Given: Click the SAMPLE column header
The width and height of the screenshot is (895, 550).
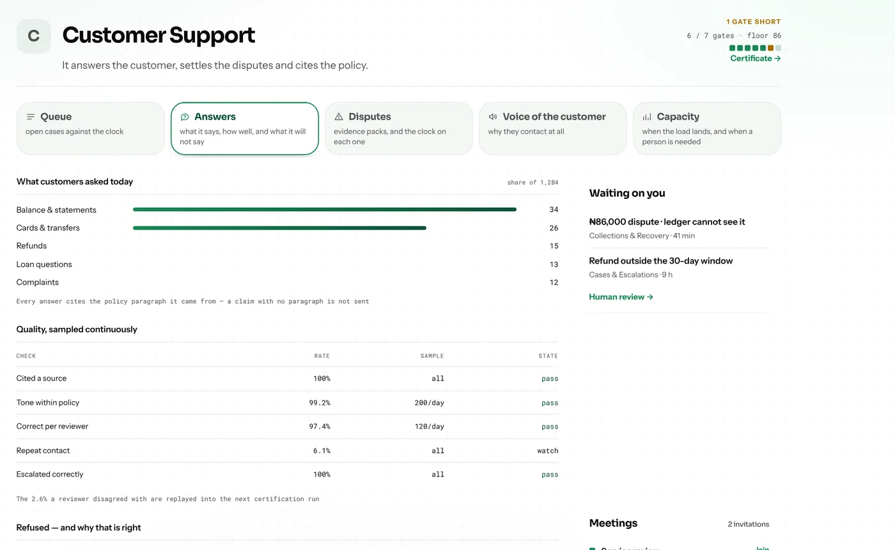Looking at the screenshot, I should [x=432, y=356].
